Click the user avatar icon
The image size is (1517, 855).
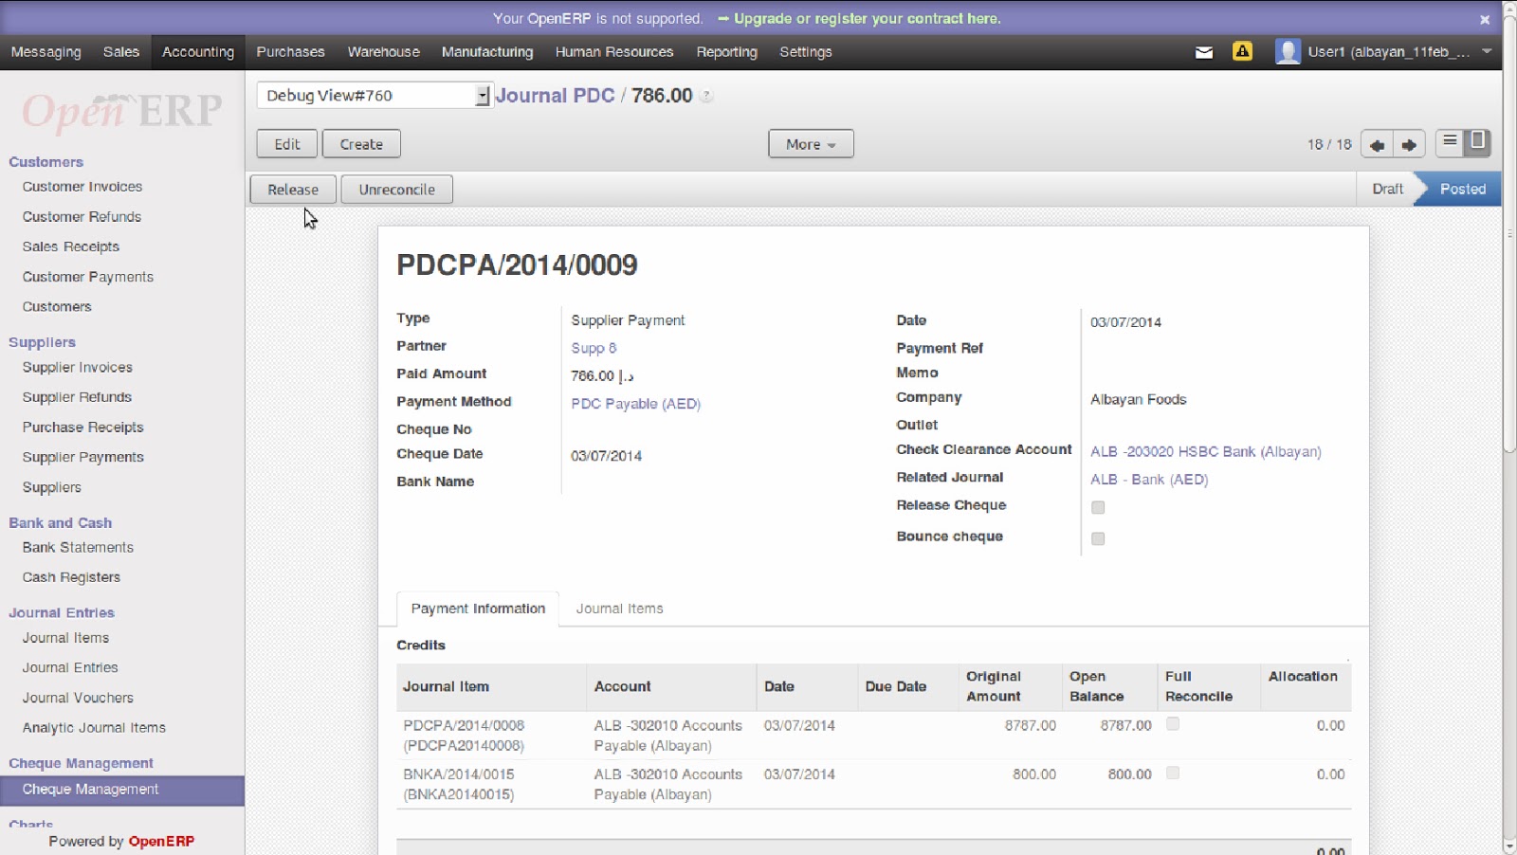(x=1288, y=51)
